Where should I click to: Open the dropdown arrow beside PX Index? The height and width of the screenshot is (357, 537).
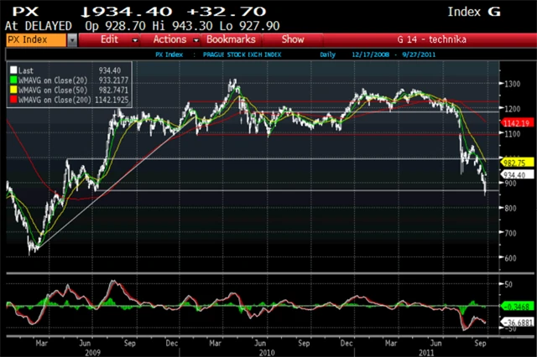(x=73, y=39)
